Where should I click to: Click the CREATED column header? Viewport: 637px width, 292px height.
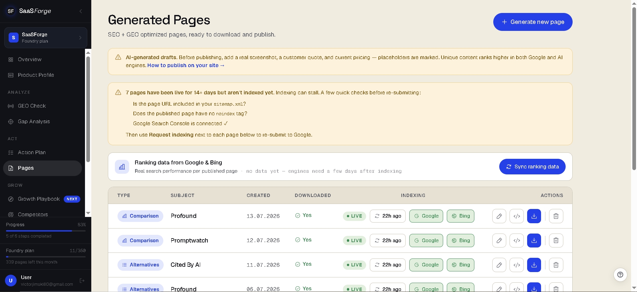click(x=258, y=195)
